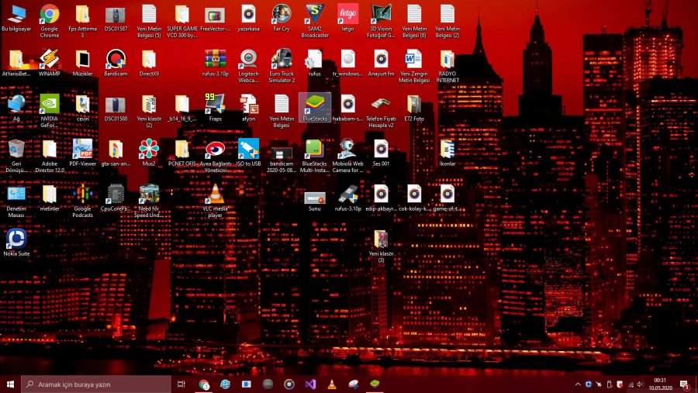Screen dimensions: 698x393
Task: Select the Logitech Webcam shortcut
Action: (248, 67)
